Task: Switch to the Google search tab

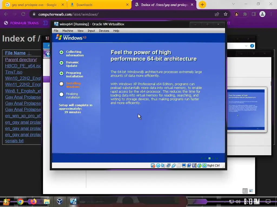Action: (x=34, y=5)
